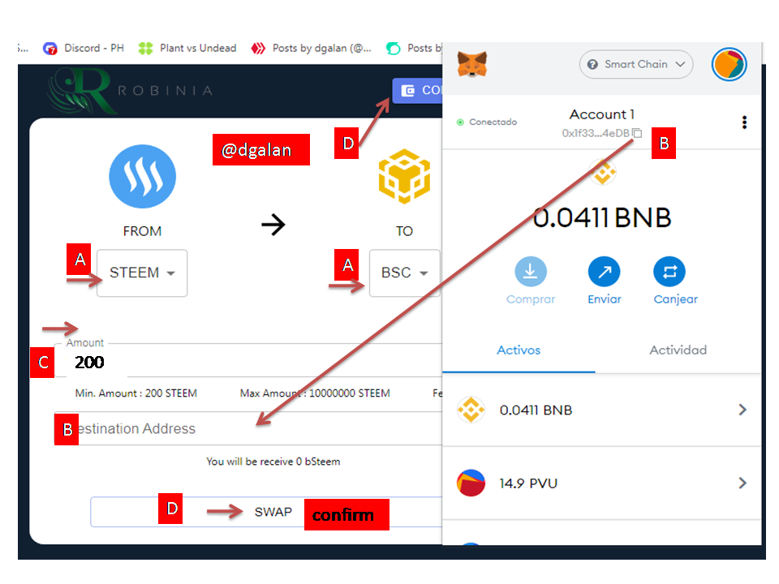Open the Posts by dgalan bookmark

point(312,48)
